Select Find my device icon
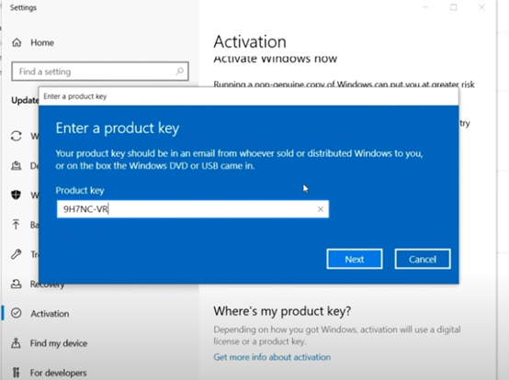Screen dimensions: 509x380 [x=16, y=342]
